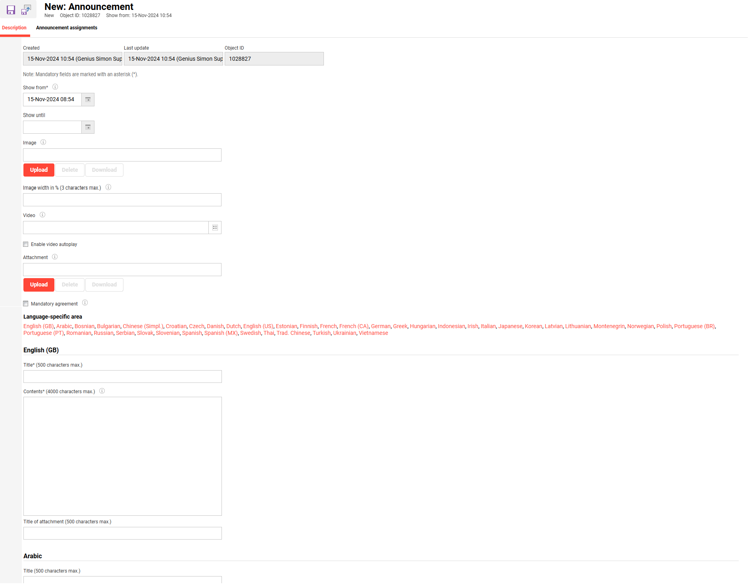Click the English (GB) Title input field
This screenshot has width=749, height=588.
pyautogui.click(x=122, y=377)
